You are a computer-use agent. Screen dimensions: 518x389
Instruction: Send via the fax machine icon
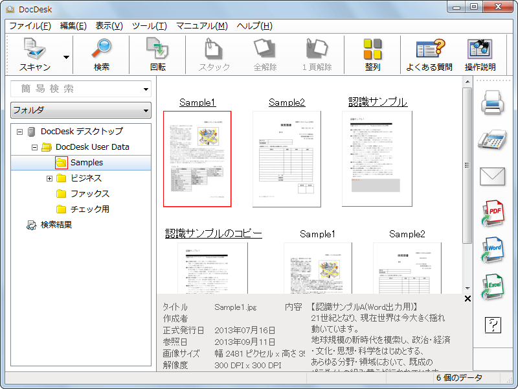[493, 139]
